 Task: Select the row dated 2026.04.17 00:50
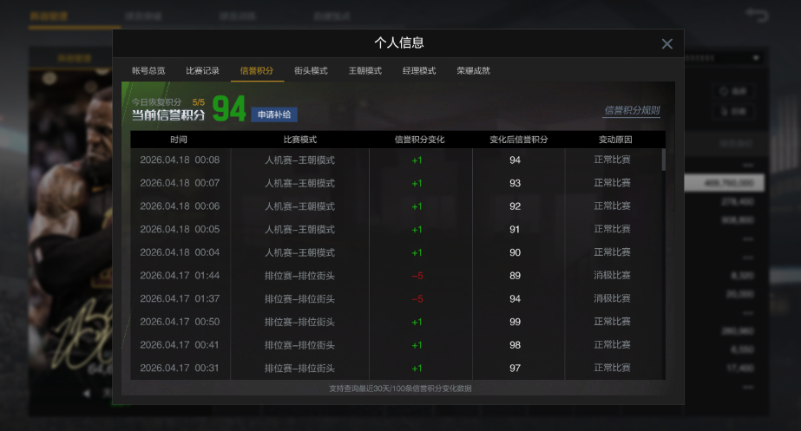(x=396, y=322)
